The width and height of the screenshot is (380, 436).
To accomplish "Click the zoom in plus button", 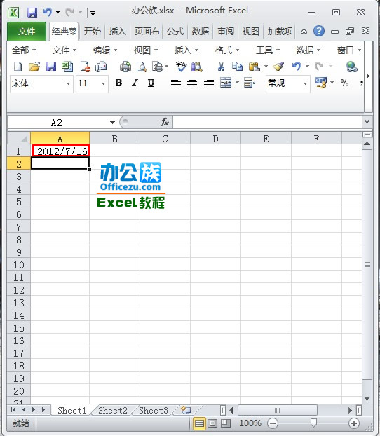I will click(x=354, y=423).
